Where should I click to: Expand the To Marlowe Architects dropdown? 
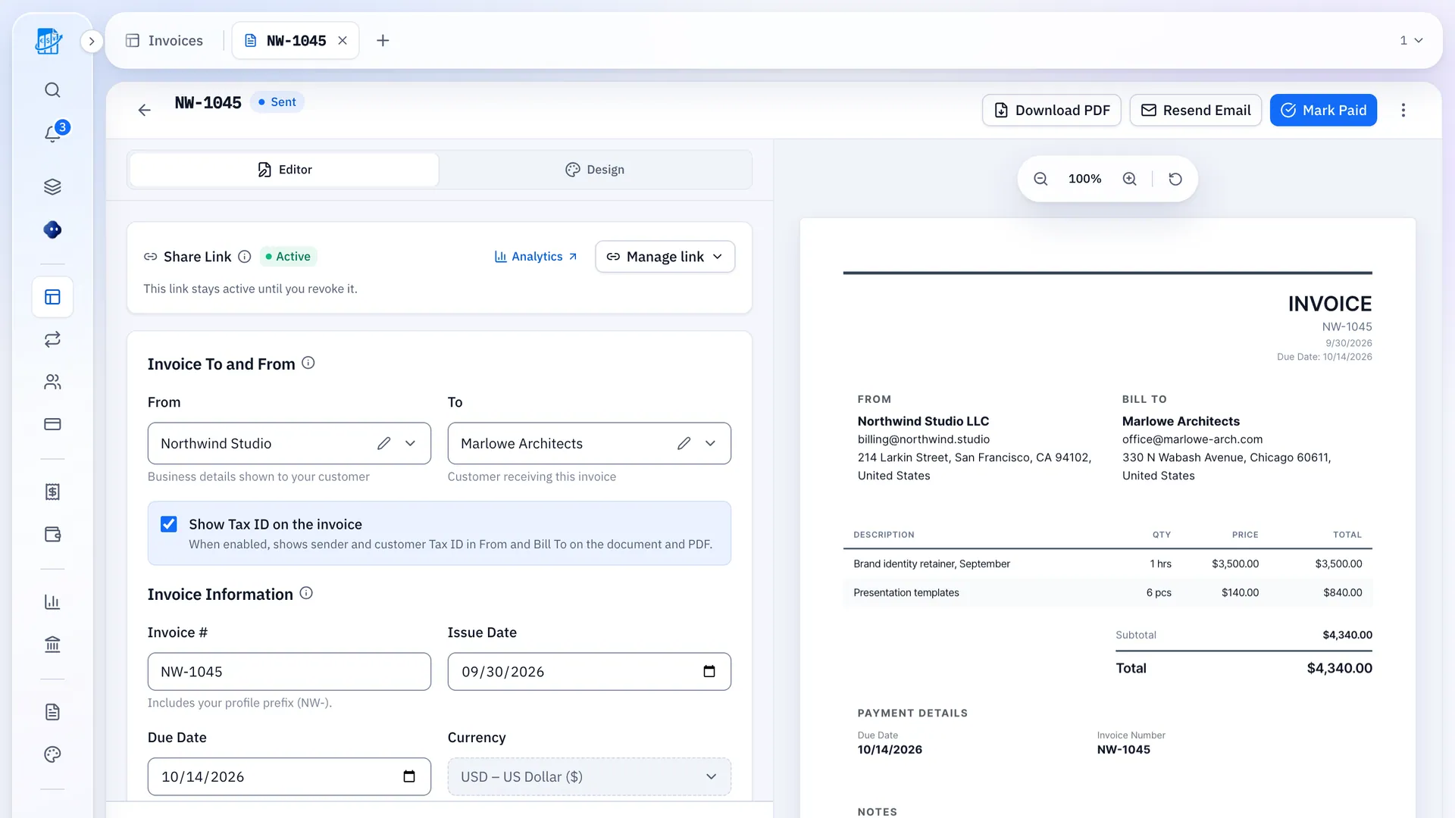tap(711, 444)
